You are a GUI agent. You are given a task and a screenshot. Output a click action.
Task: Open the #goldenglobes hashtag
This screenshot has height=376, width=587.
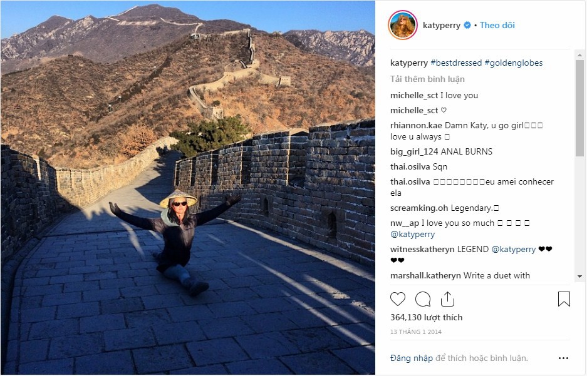point(513,63)
